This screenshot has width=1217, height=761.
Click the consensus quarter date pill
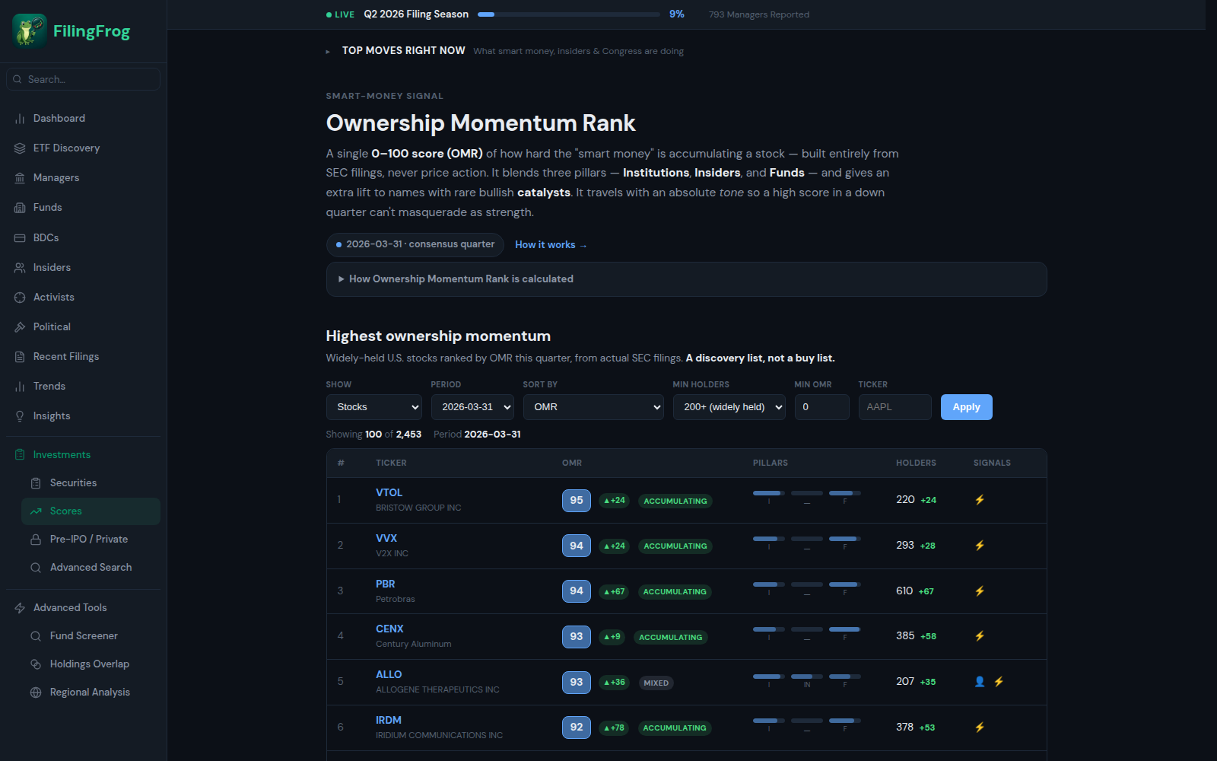click(415, 245)
